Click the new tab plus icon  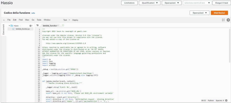pyautogui.click(x=63, y=25)
